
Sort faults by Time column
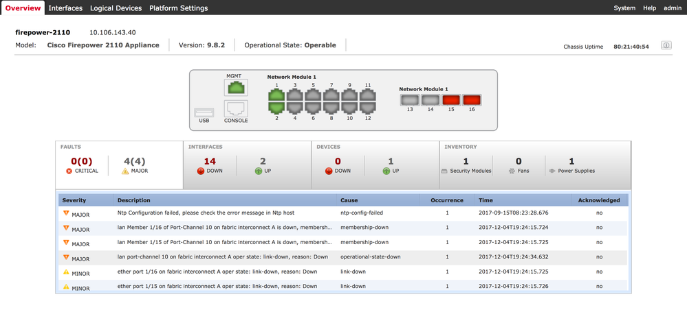(523, 200)
